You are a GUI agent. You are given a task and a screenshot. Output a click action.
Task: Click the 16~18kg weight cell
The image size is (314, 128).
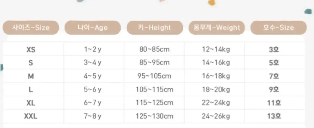coord(216,76)
